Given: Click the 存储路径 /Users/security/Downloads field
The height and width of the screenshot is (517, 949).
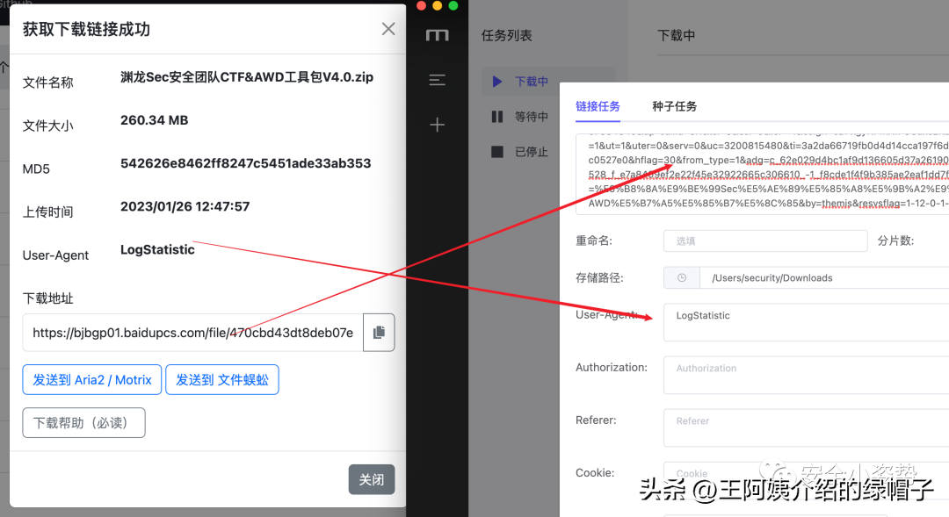Looking at the screenshot, I should tap(824, 277).
